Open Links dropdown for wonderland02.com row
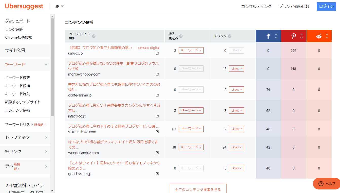Image resolution: width=340 pixels, height=193 pixels. 236,147
